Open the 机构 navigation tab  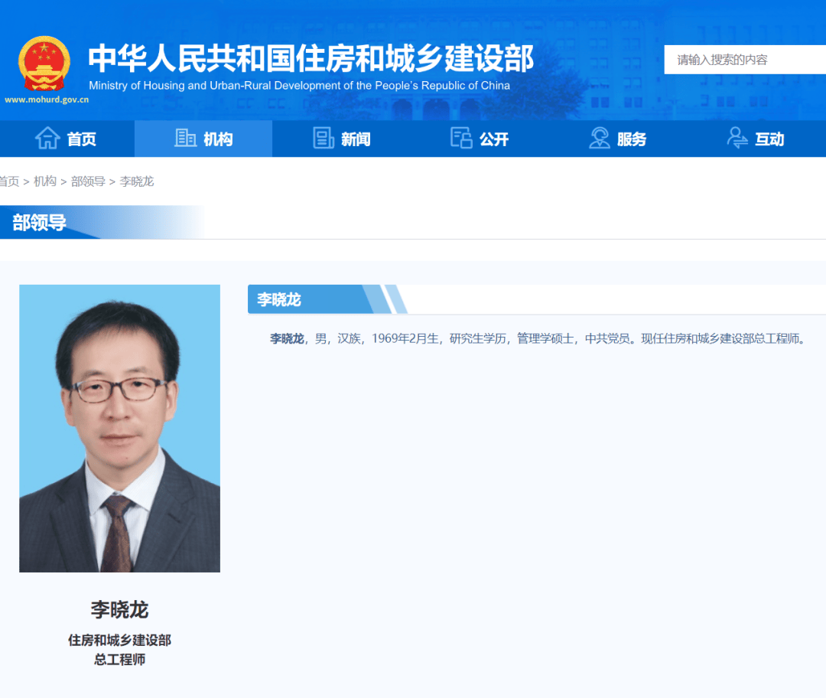203,139
